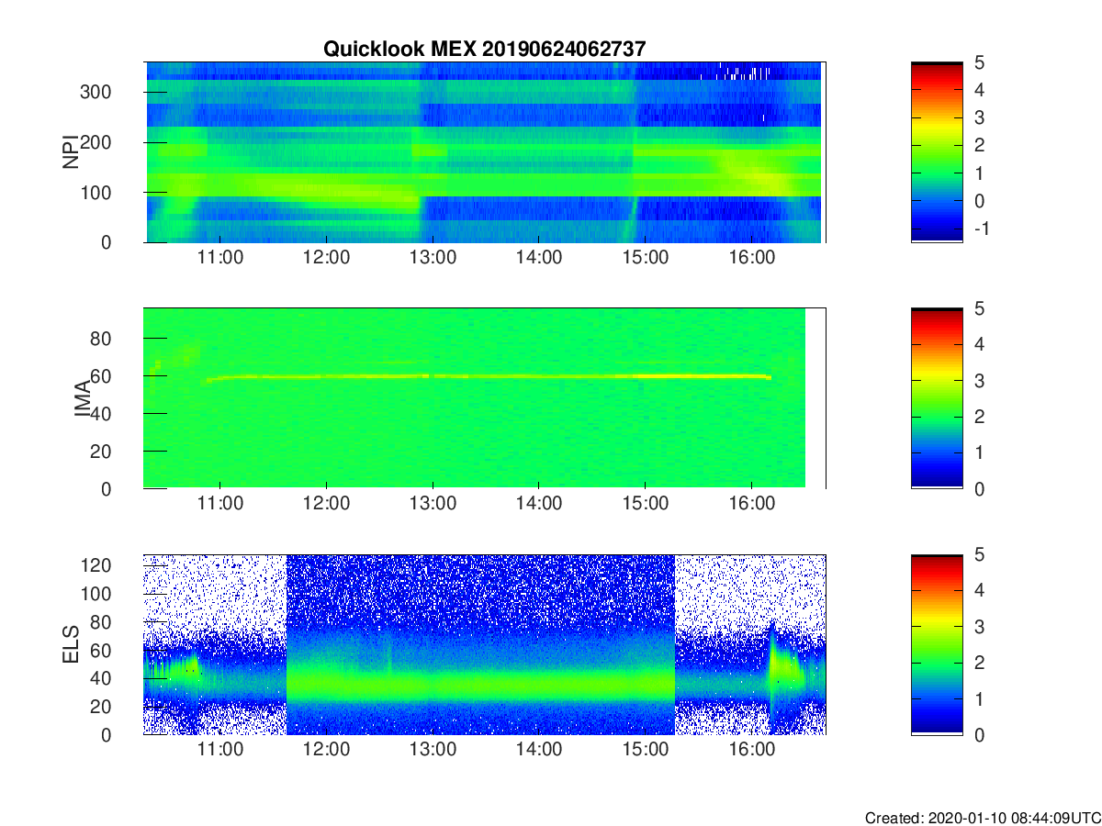Click the "11:00" time label under NPI plot
This screenshot has height=826, width=1102.
219,259
